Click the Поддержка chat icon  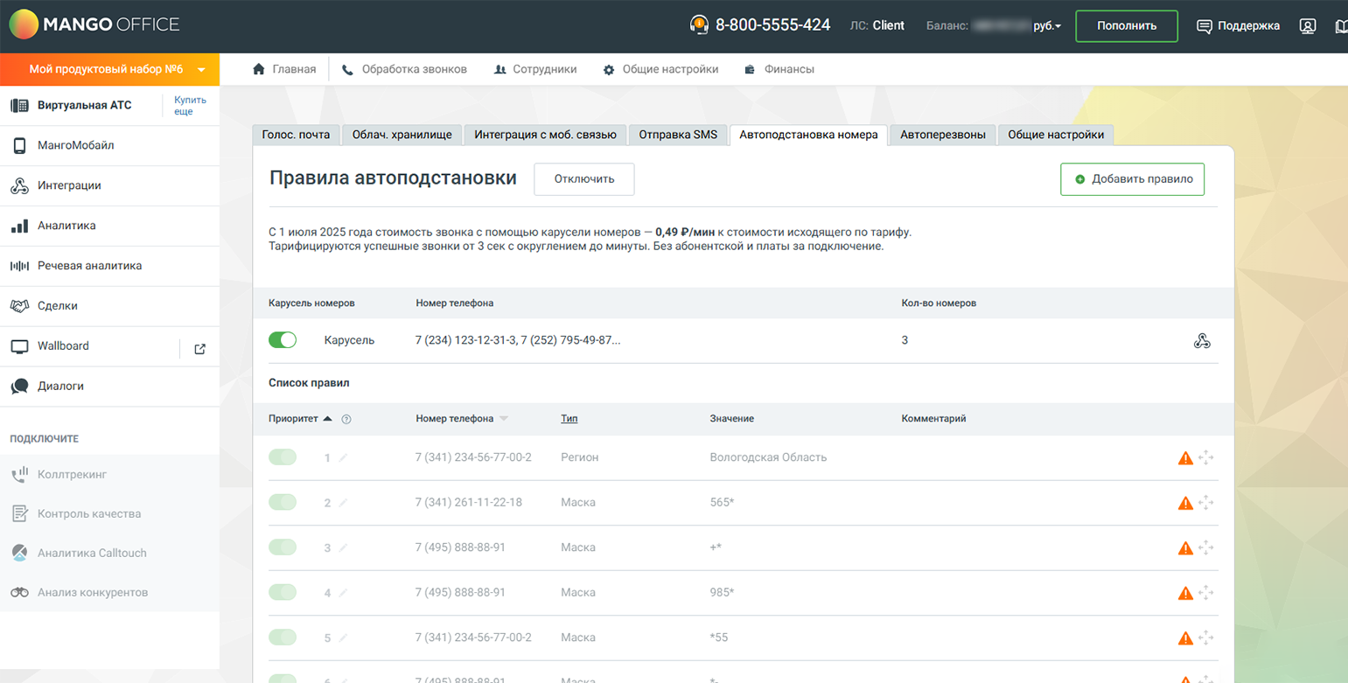[x=1205, y=26]
